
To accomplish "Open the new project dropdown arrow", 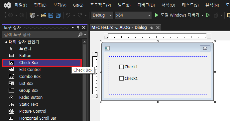I will click(38, 15).
